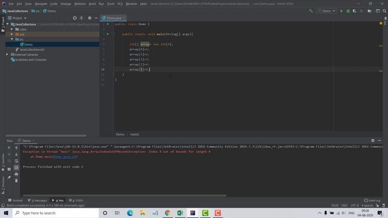Collapse the JavaCollections root node

8,24
